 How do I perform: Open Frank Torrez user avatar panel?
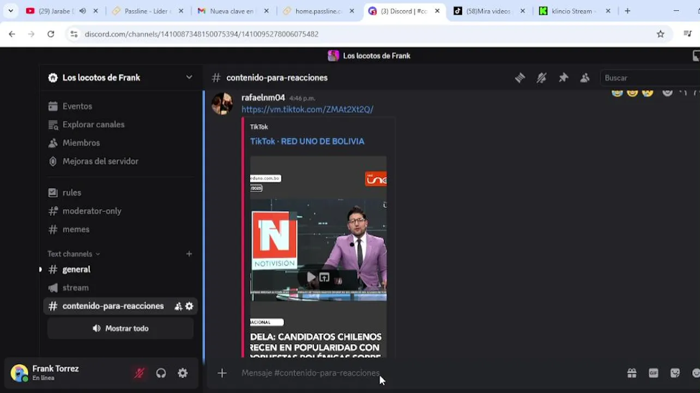pyautogui.click(x=19, y=373)
